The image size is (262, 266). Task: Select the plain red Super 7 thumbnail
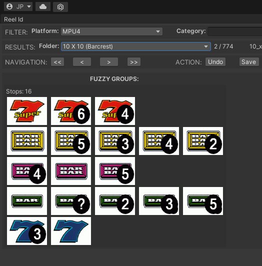[27, 111]
